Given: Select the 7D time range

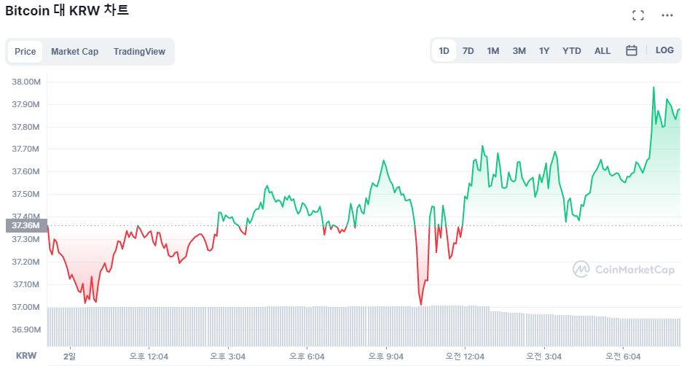Looking at the screenshot, I should pos(468,51).
